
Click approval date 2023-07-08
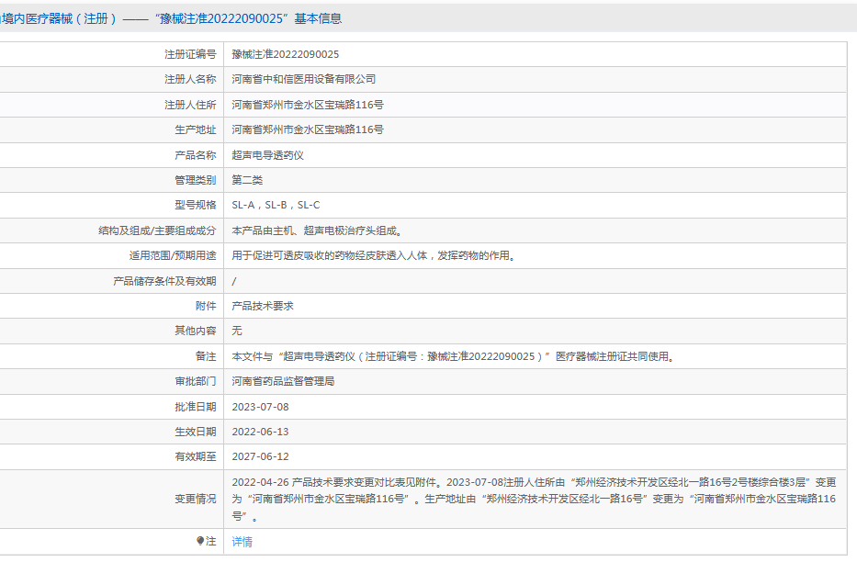[x=260, y=407]
